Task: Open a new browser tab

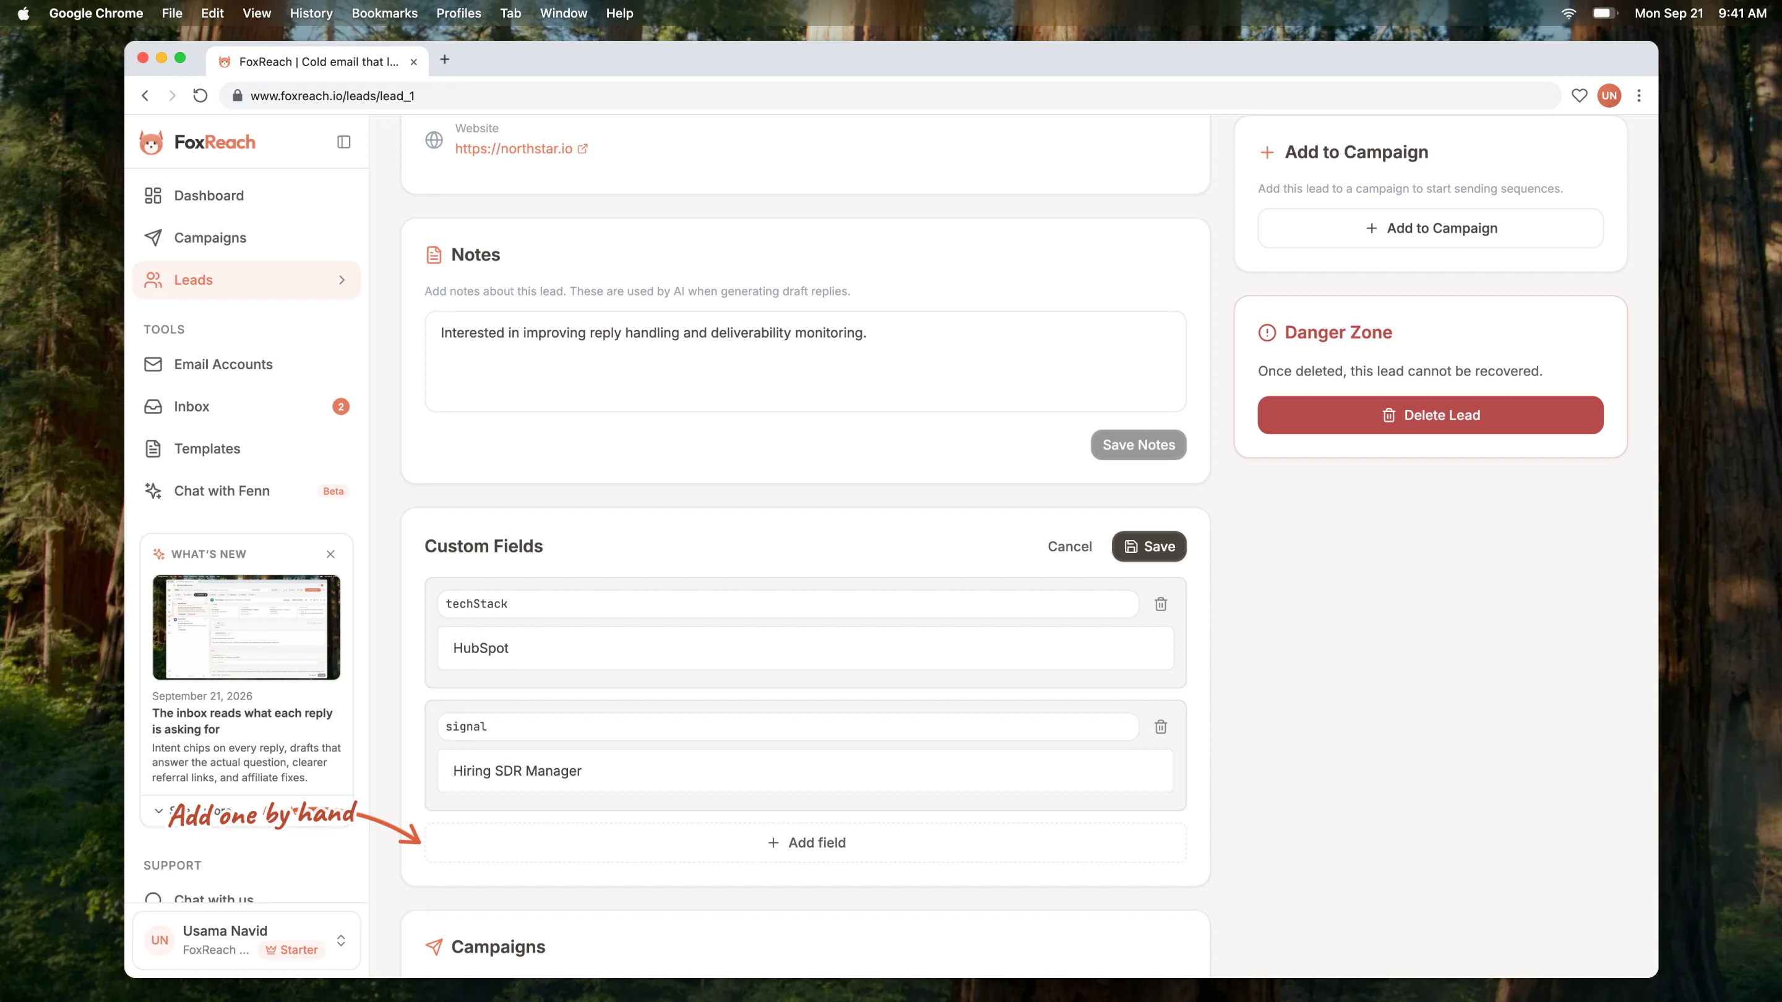Action: point(445,60)
